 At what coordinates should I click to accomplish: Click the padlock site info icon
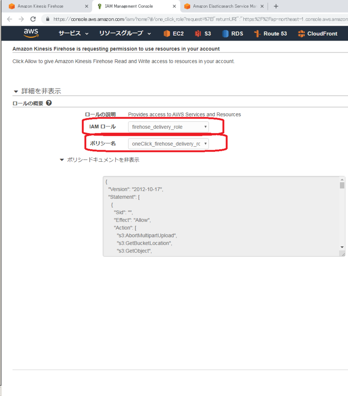point(48,19)
